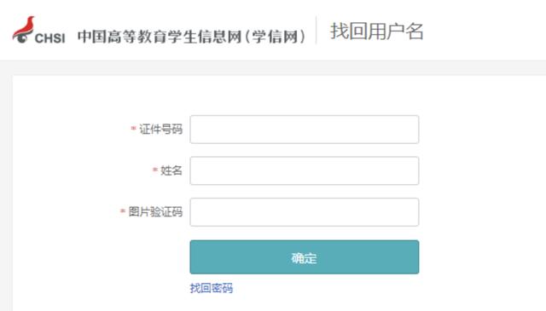Click the CHSI logo text
The image size is (546, 311).
point(49,38)
